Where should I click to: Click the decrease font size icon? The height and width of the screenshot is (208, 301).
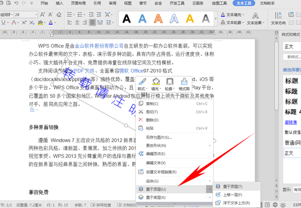(51, 15)
